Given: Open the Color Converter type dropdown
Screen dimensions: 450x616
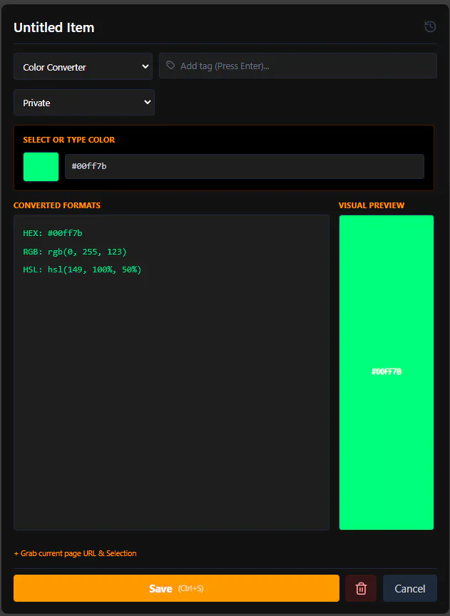Looking at the screenshot, I should pos(83,66).
